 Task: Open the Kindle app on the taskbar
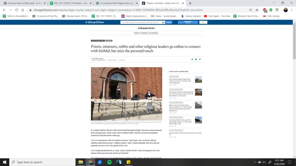(119, 162)
